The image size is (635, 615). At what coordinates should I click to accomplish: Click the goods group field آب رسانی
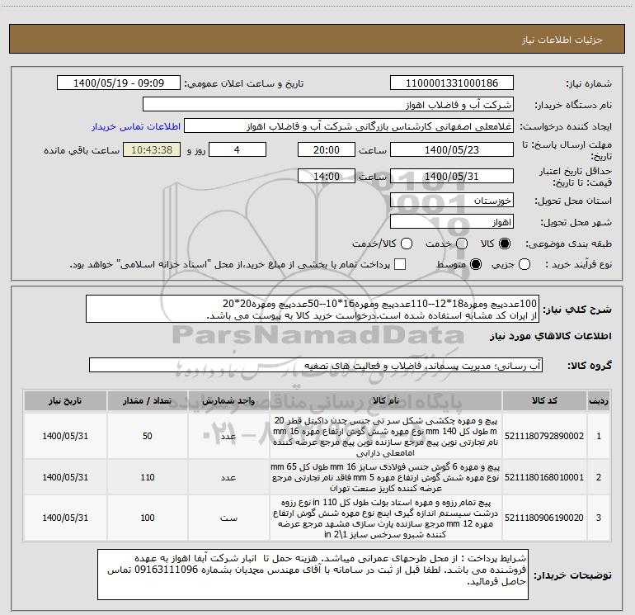(x=316, y=365)
